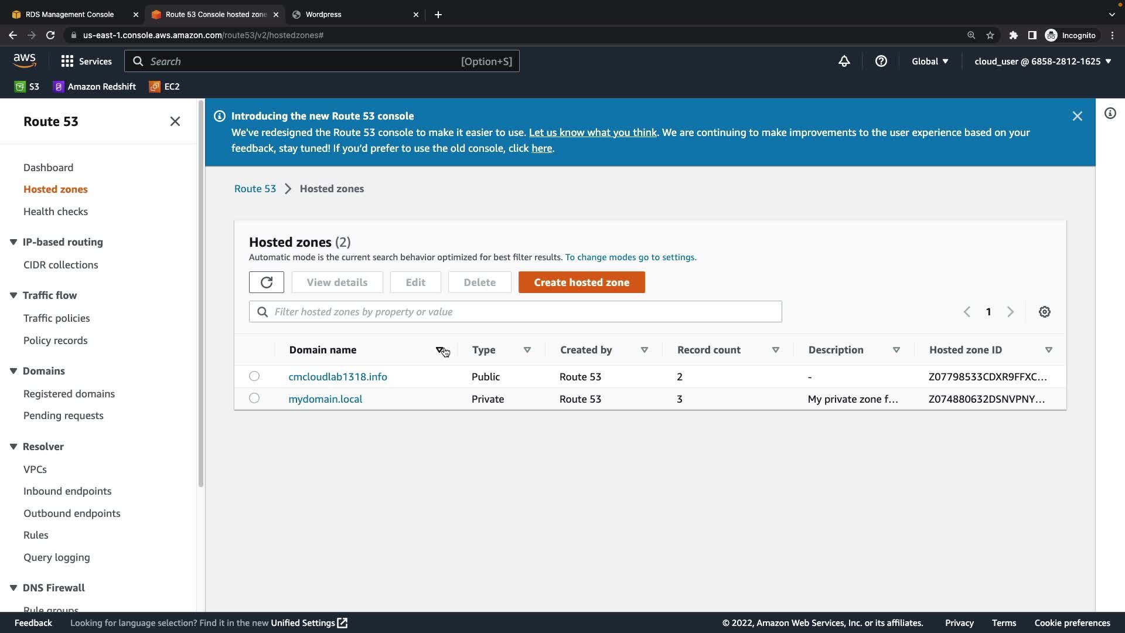Collapse the Traffic flow sidebar section

13,295
